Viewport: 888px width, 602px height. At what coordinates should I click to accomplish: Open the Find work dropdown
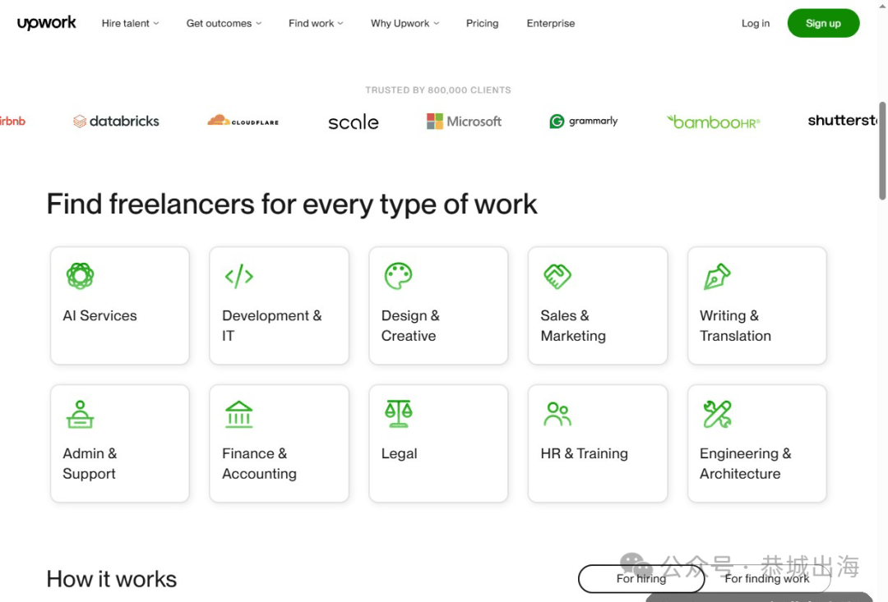click(x=316, y=23)
